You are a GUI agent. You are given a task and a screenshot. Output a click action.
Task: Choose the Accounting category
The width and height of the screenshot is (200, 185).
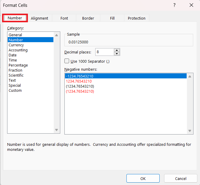pos(31,50)
